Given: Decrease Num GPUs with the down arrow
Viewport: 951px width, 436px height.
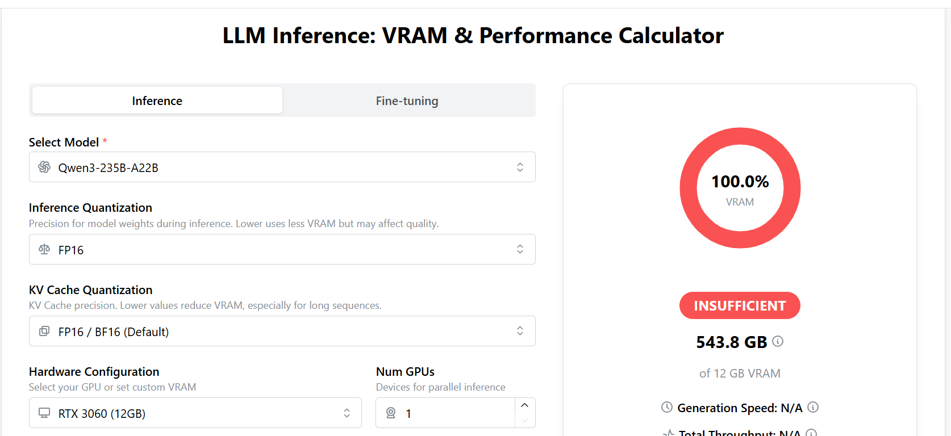Looking at the screenshot, I should tap(525, 420).
